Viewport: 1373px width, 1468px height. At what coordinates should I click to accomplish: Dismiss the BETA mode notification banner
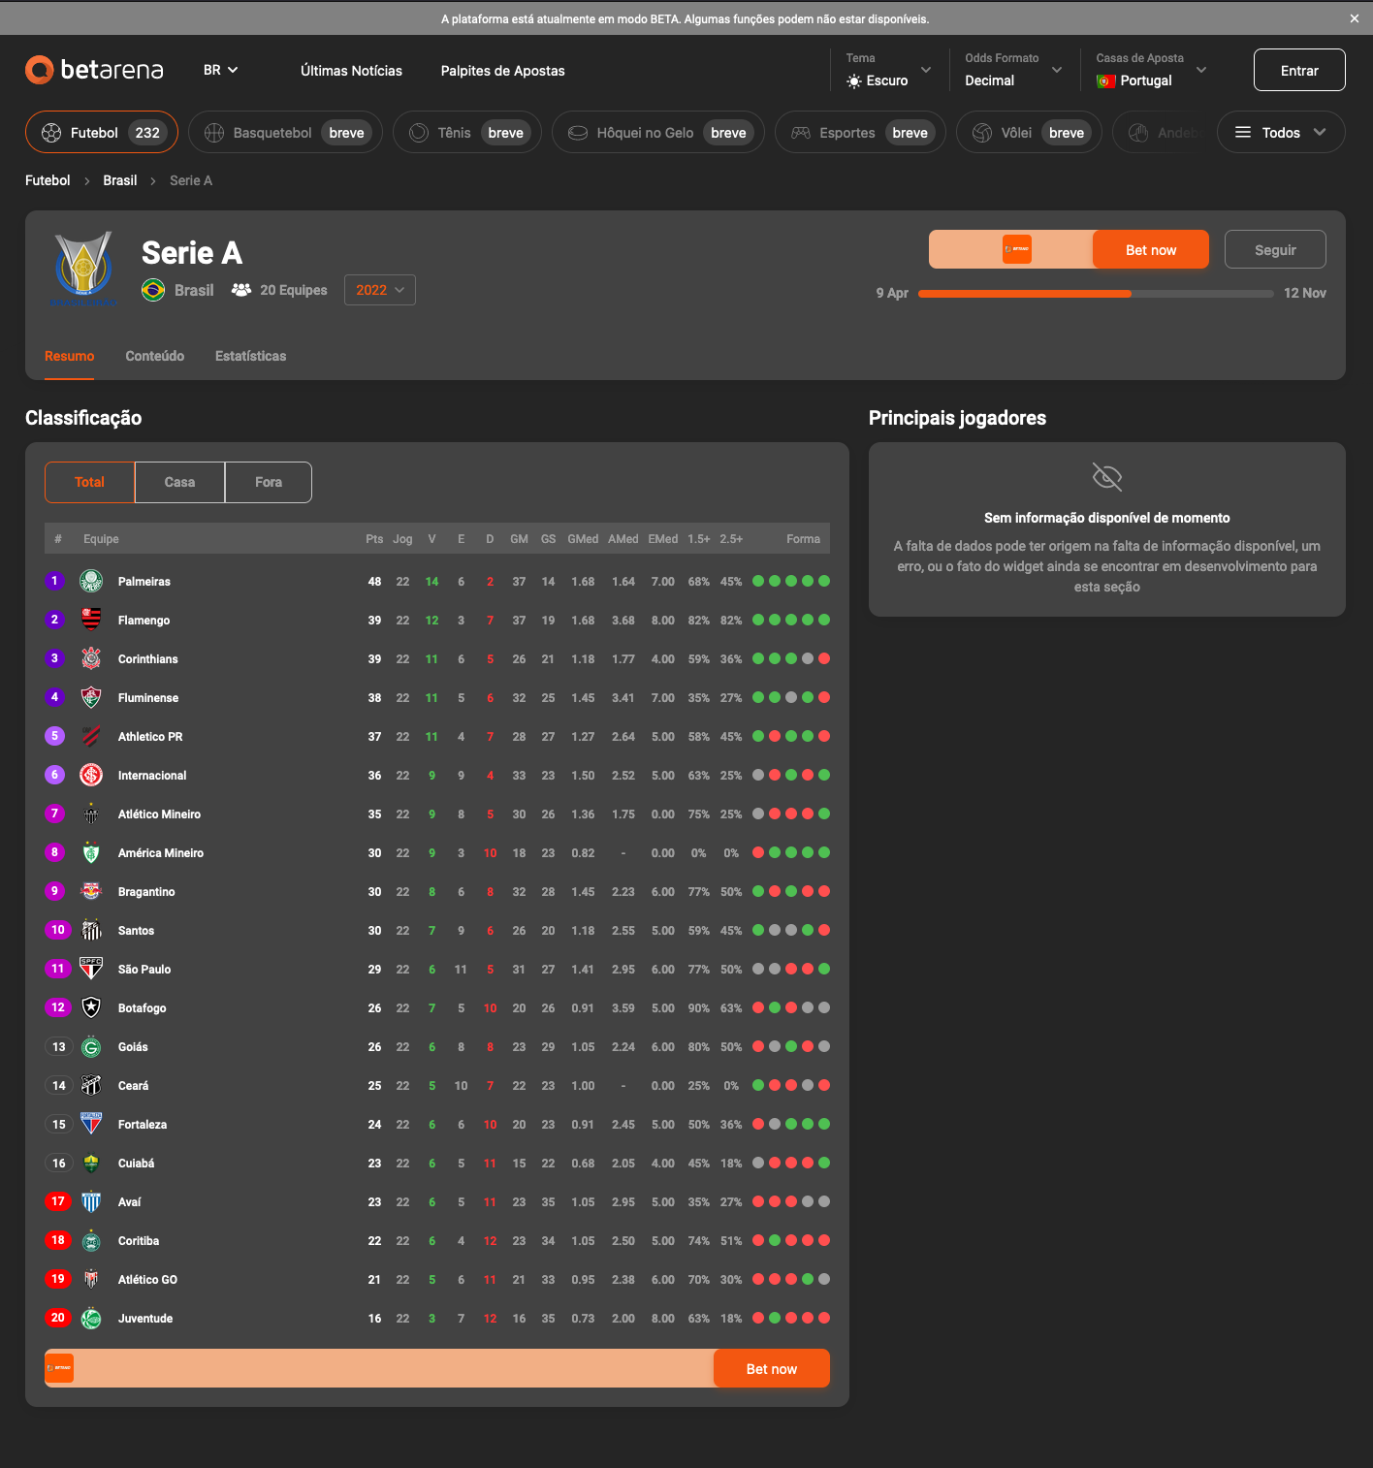[x=1354, y=17]
